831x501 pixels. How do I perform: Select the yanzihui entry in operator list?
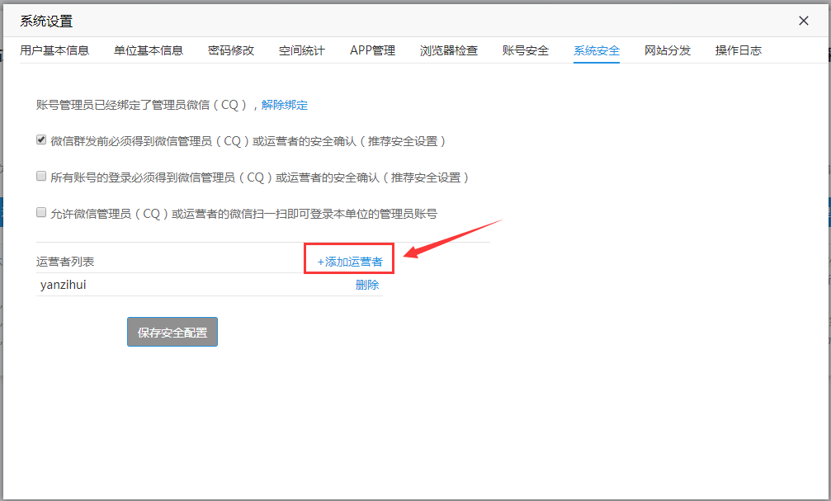[x=64, y=285]
